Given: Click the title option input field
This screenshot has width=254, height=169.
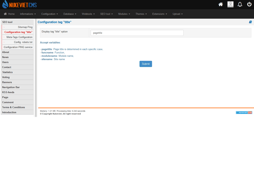Looking at the screenshot, I should 137,33.
